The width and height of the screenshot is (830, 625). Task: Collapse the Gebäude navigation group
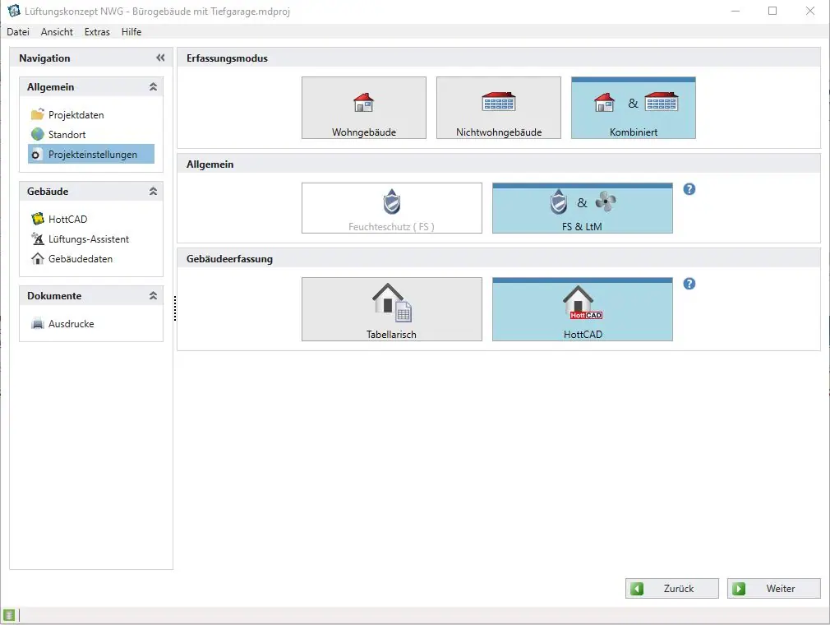click(x=153, y=192)
